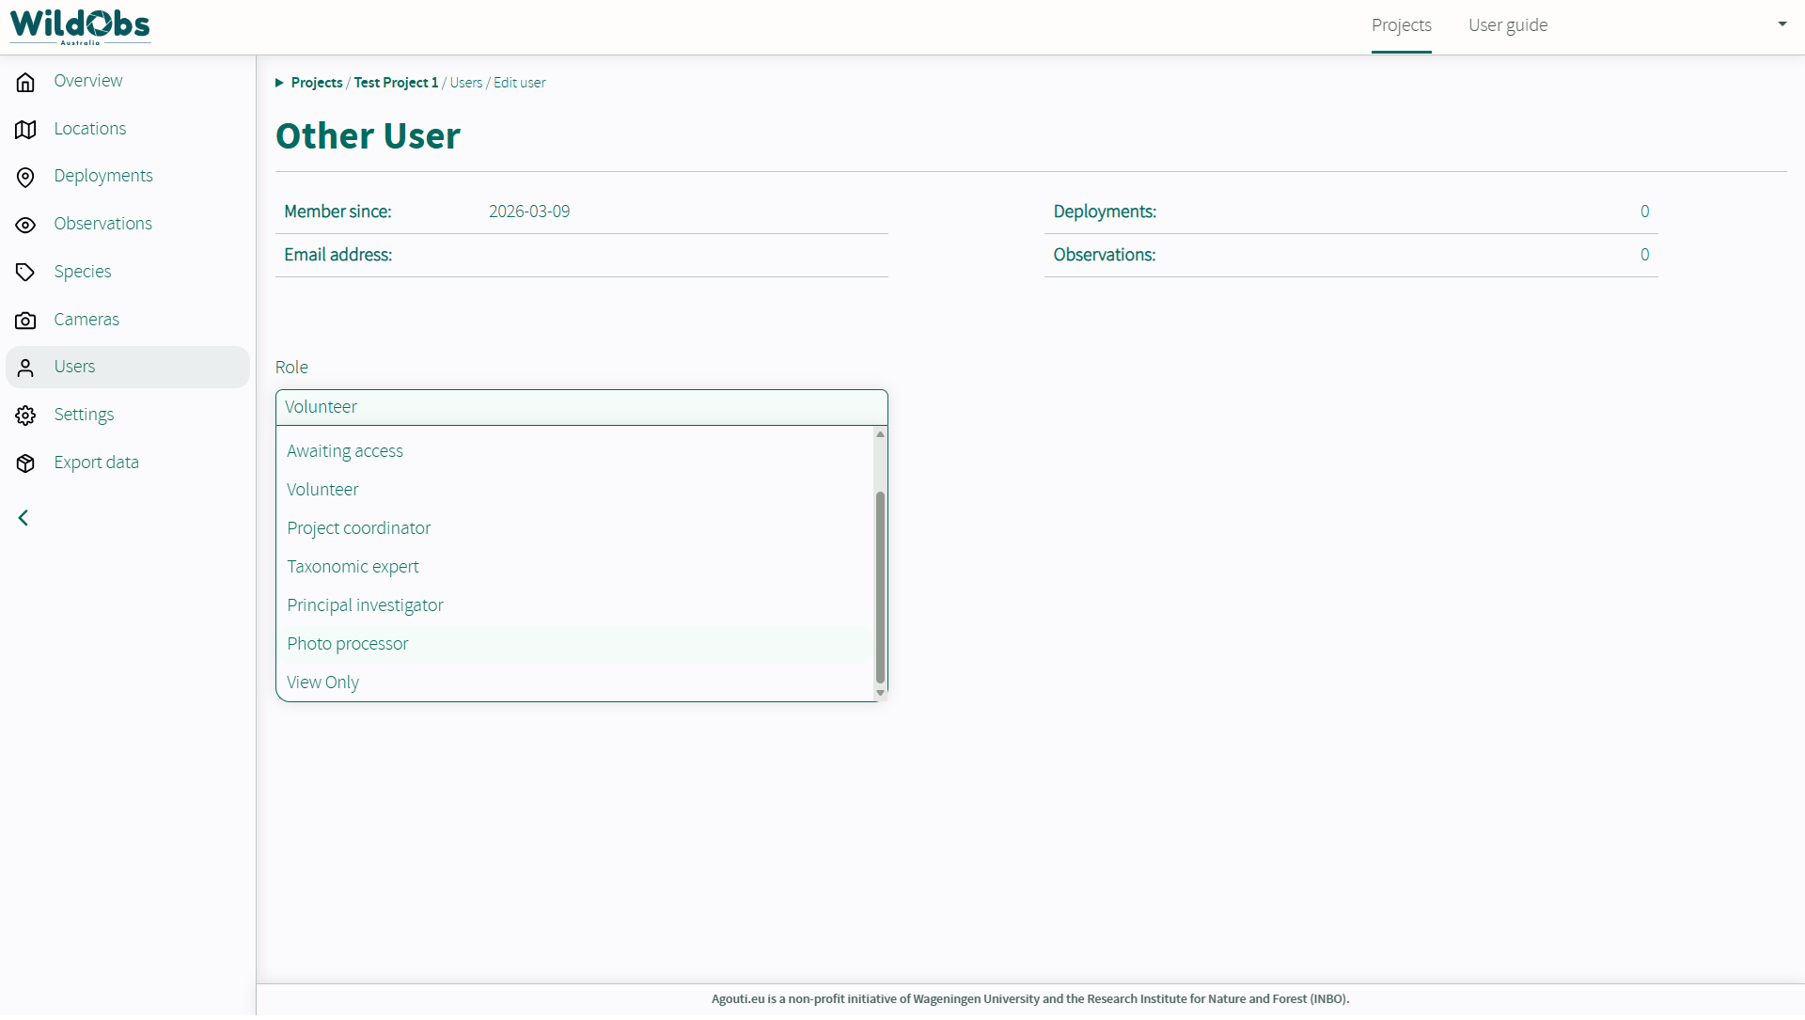This screenshot has width=1805, height=1020.
Task: Click the role list scrollbar down arrow
Action: click(x=880, y=693)
